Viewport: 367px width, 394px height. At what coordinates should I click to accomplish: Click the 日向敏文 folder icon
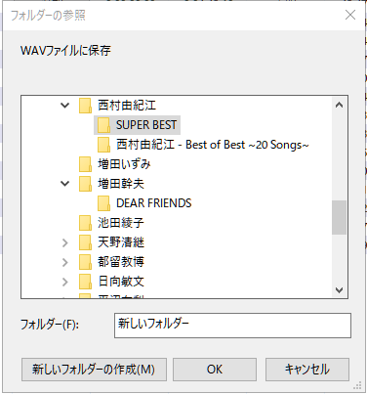(85, 282)
